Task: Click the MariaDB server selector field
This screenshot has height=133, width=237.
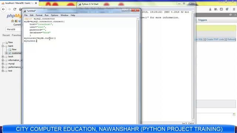Action: [13, 30]
